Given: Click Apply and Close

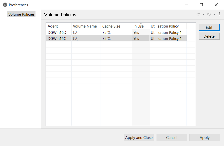Looking at the screenshot, I should pos(139,137).
